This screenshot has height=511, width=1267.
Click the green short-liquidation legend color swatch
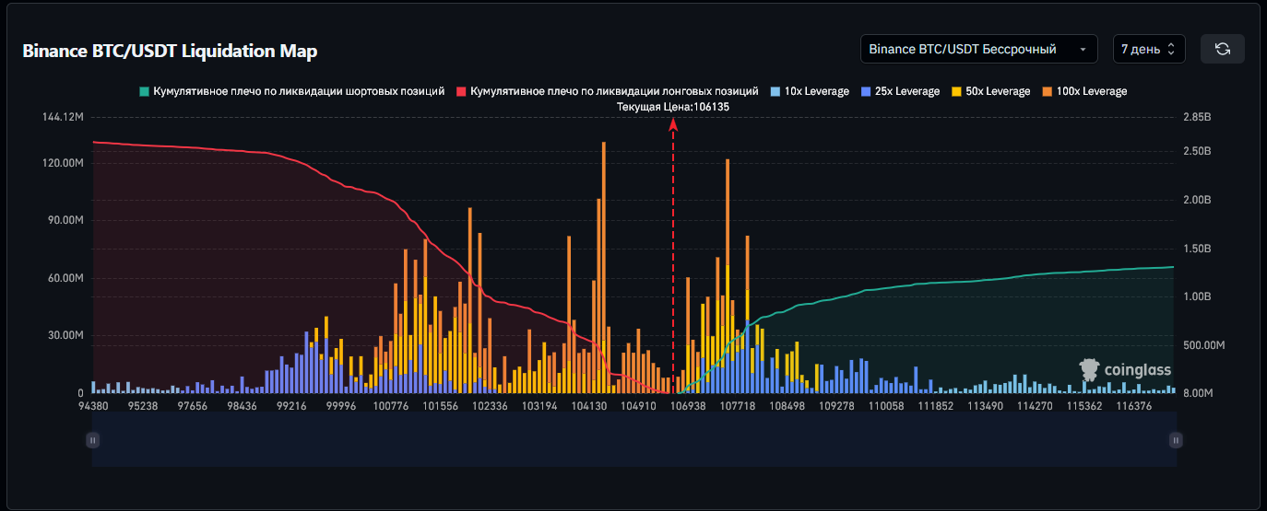(x=144, y=91)
